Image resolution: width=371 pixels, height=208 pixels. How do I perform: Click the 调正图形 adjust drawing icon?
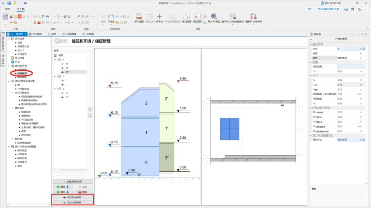click(197, 18)
